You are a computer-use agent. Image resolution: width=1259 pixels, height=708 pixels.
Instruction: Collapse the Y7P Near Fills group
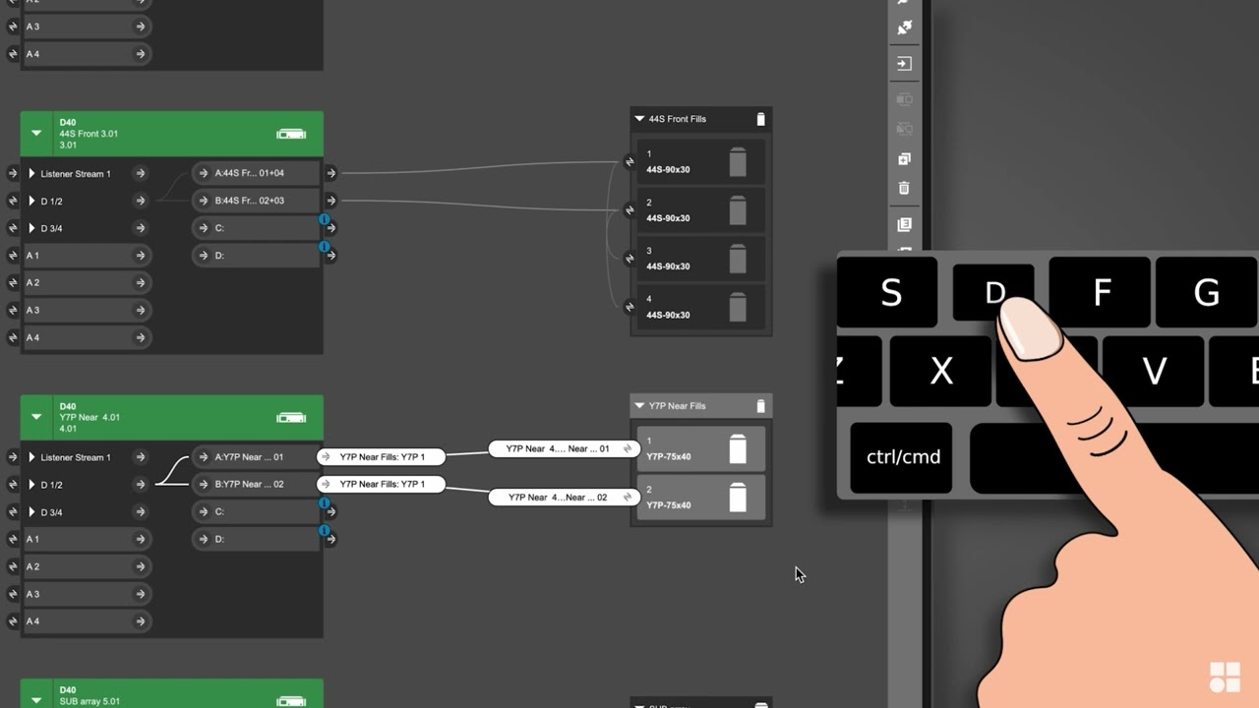point(637,405)
